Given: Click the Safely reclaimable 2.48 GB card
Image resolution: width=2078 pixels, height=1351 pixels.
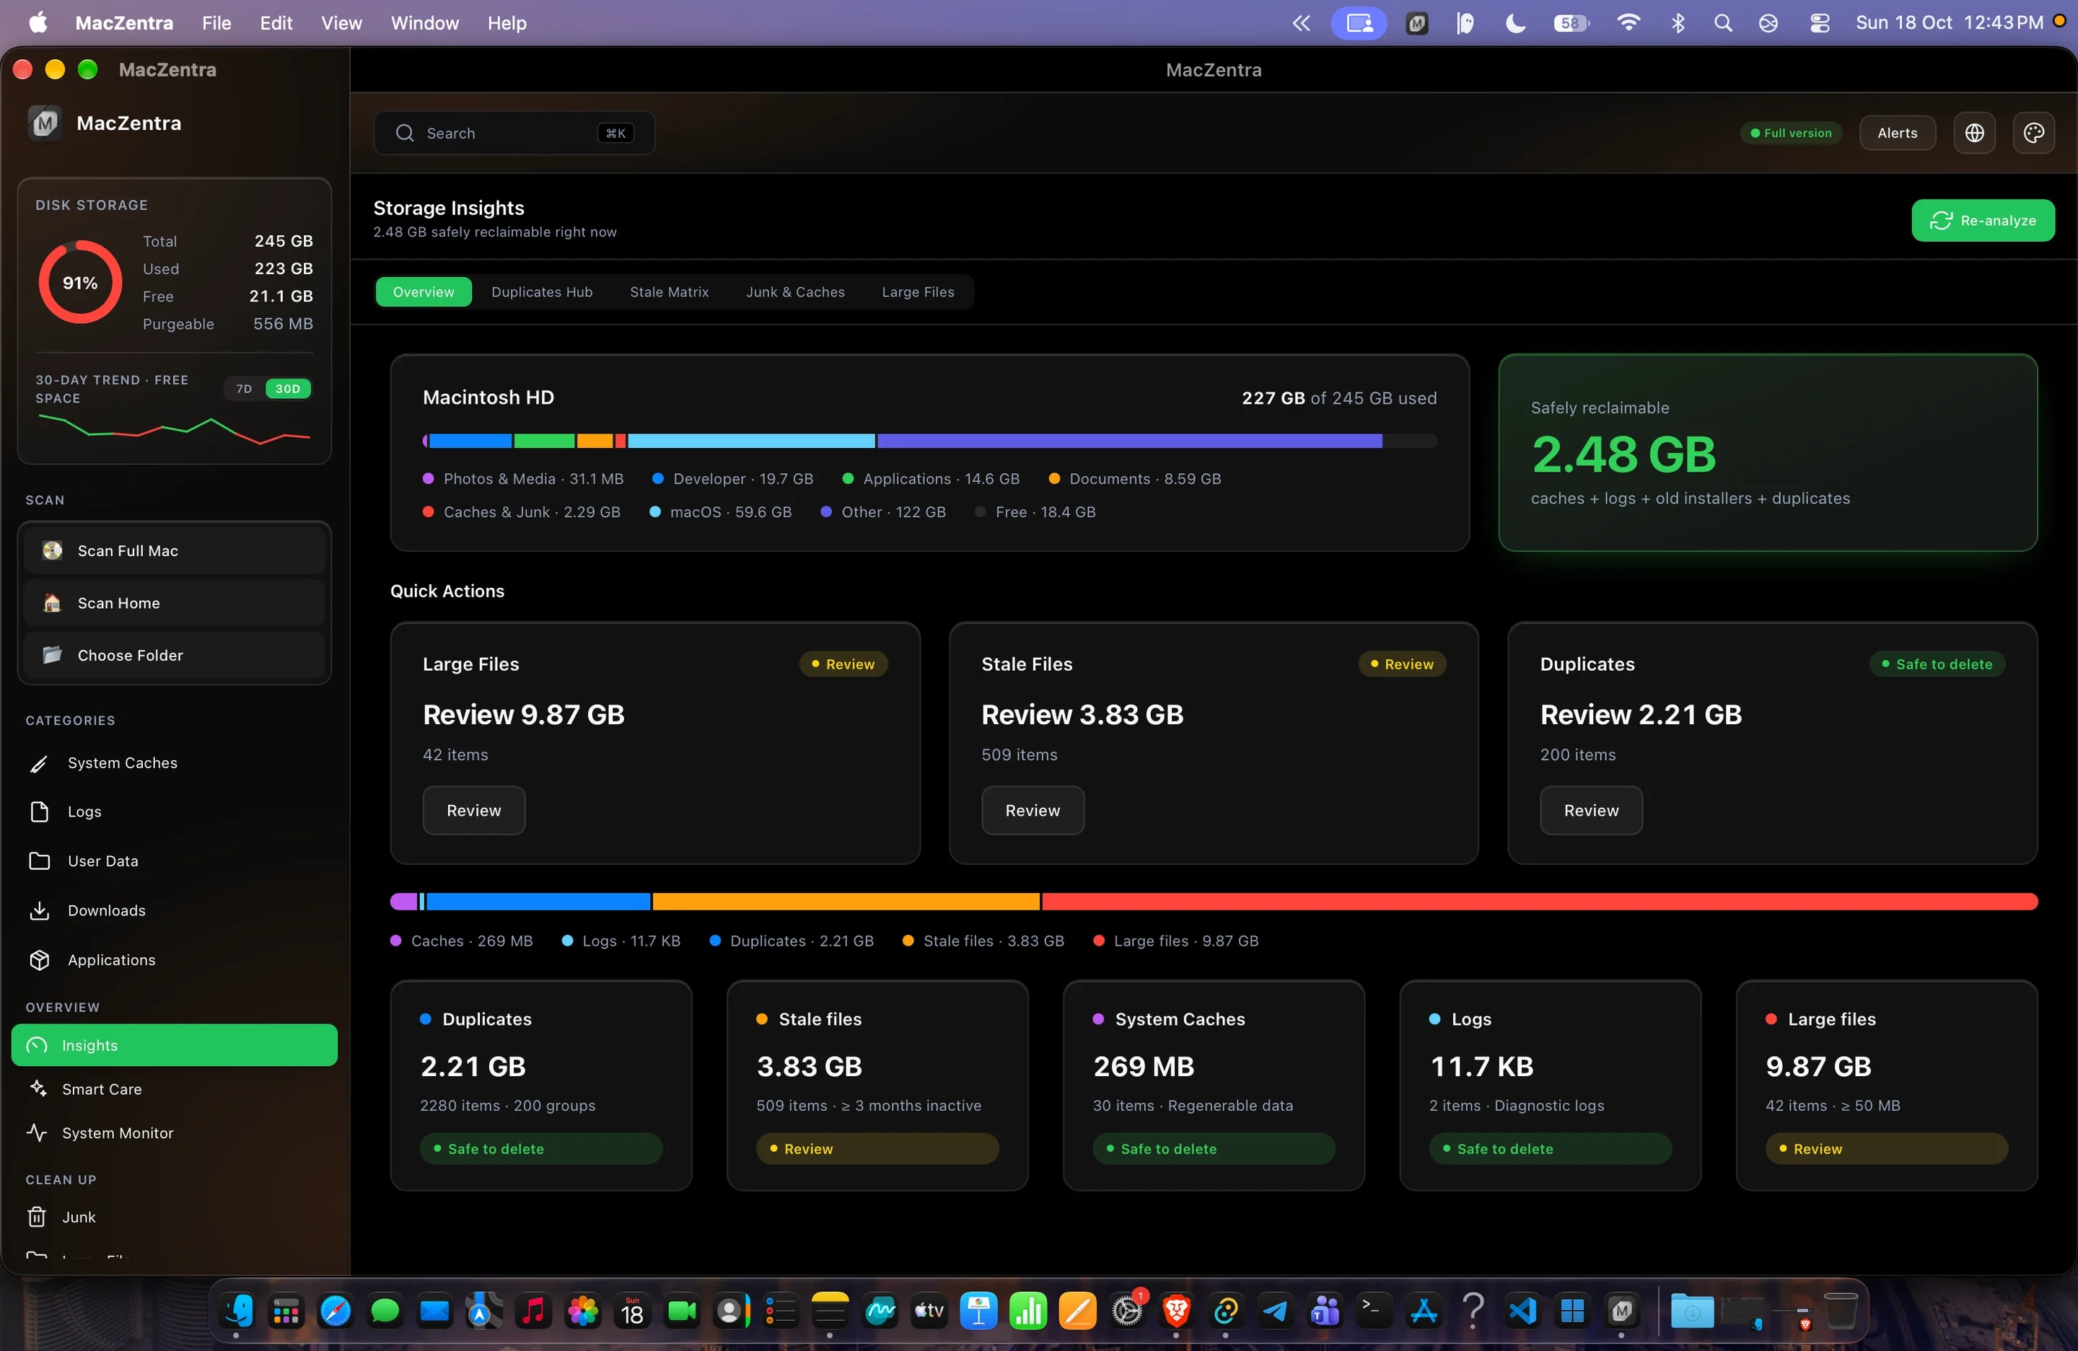Looking at the screenshot, I should click(x=1767, y=452).
